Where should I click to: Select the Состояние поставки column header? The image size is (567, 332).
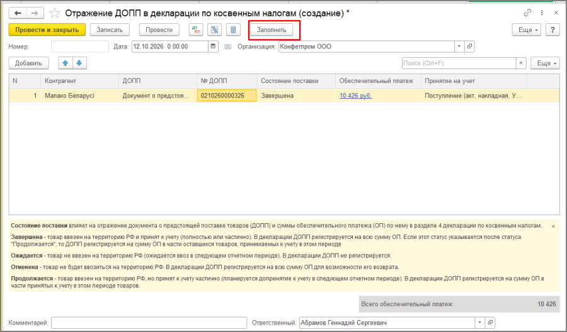pos(296,81)
